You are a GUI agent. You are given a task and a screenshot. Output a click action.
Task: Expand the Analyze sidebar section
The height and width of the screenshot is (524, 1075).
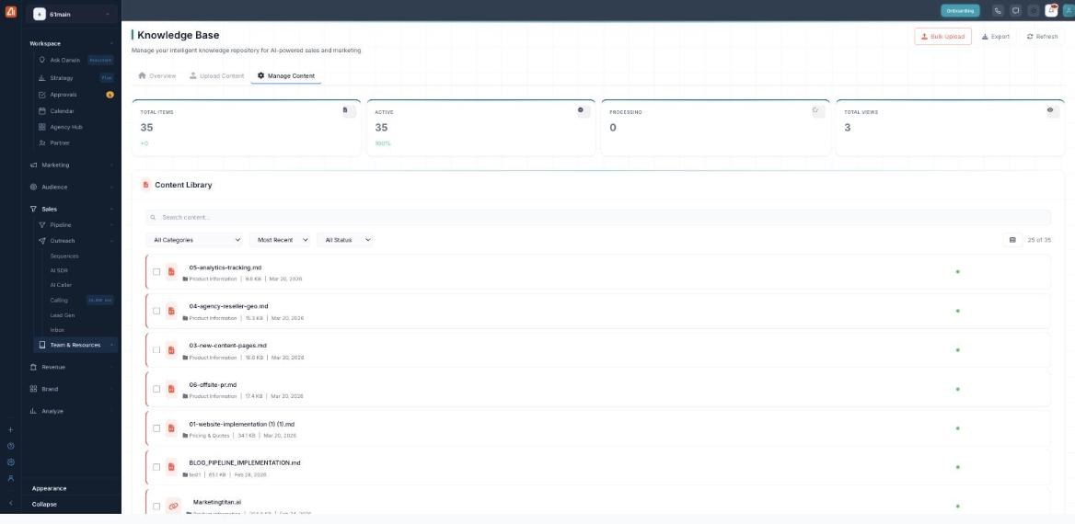click(72, 411)
